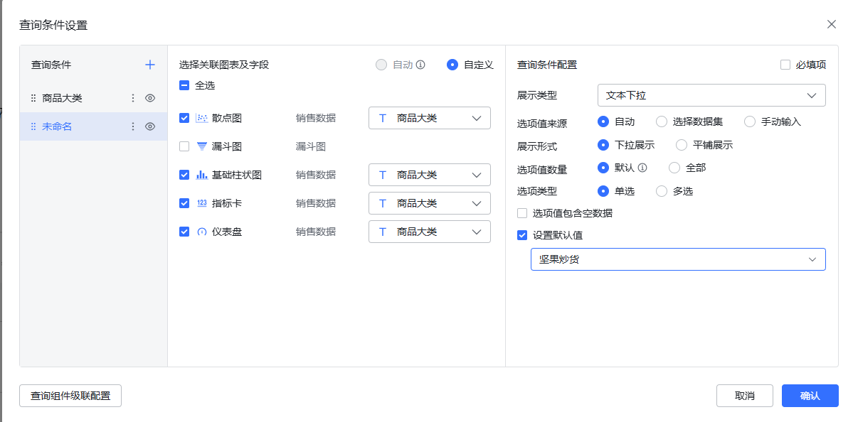Select 默认 option value count
The width and height of the screenshot is (853, 422).
click(x=603, y=168)
